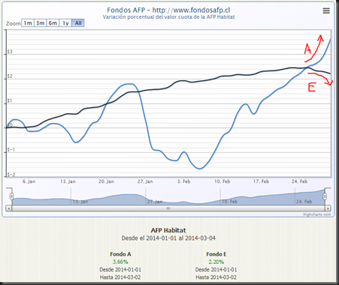The height and width of the screenshot is (285, 339).
Task: Click the navigator right range handle
Action: [325, 196]
